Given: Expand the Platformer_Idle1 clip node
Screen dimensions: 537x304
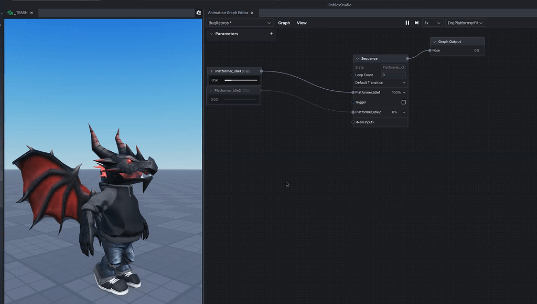Looking at the screenshot, I should click(212, 71).
